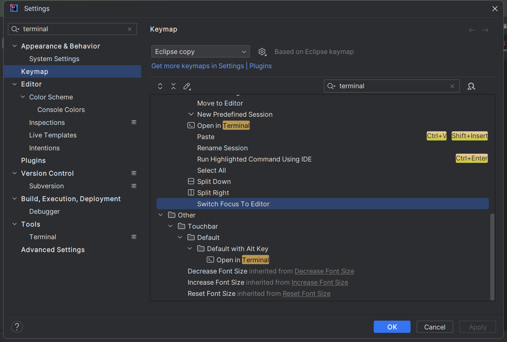Click the forward navigation arrow
Viewport: 507px width, 342px height.
[485, 30]
